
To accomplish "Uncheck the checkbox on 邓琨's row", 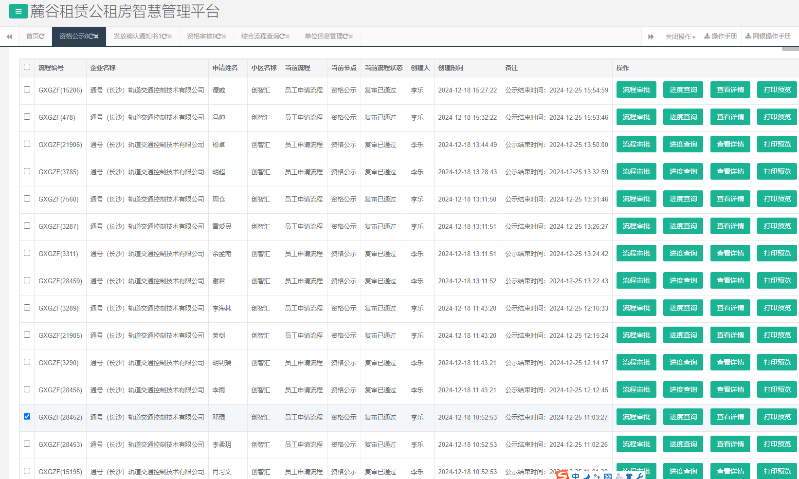I will 27,416.
